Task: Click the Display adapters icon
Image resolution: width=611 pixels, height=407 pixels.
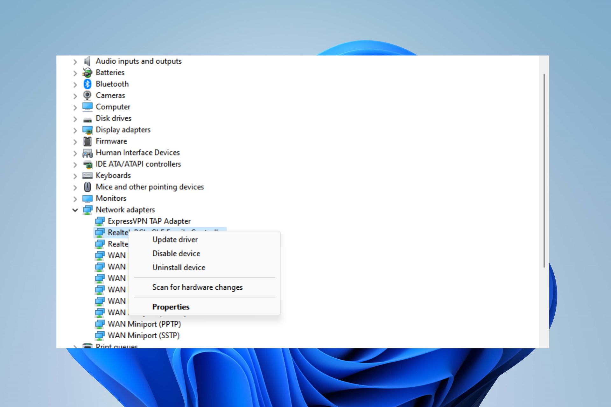Action: click(87, 130)
